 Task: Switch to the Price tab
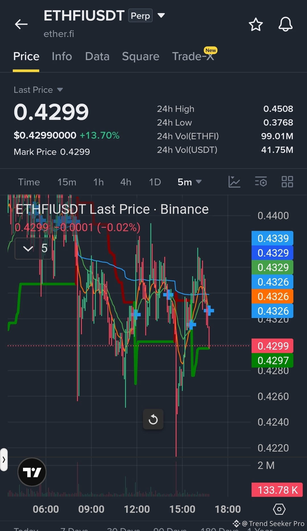(x=26, y=56)
